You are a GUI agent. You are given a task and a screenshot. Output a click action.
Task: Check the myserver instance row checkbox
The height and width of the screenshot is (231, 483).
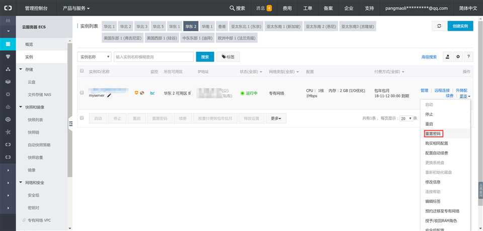[82, 93]
